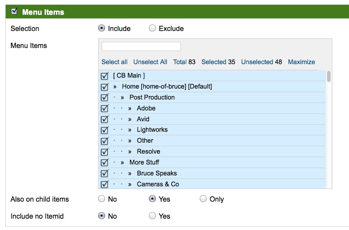Click the Select all link

(114, 62)
